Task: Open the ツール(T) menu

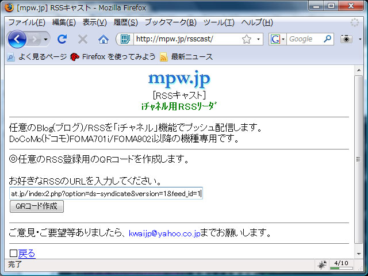Action: click(x=218, y=22)
